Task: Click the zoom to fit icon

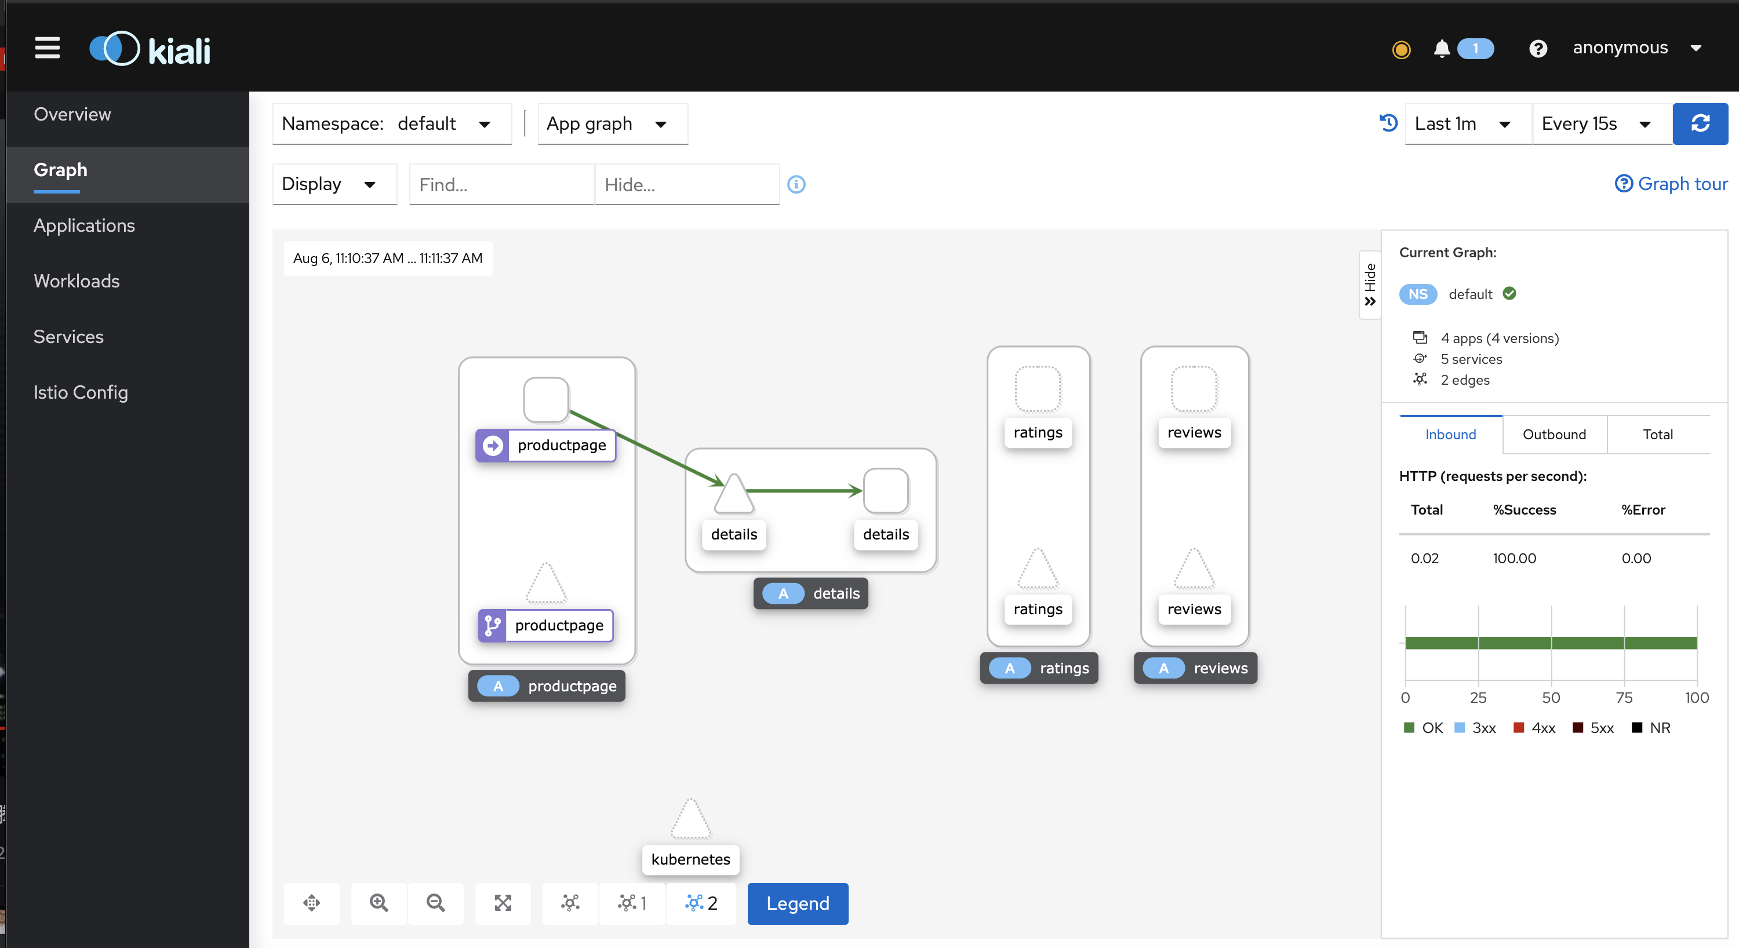Action: [x=503, y=903]
